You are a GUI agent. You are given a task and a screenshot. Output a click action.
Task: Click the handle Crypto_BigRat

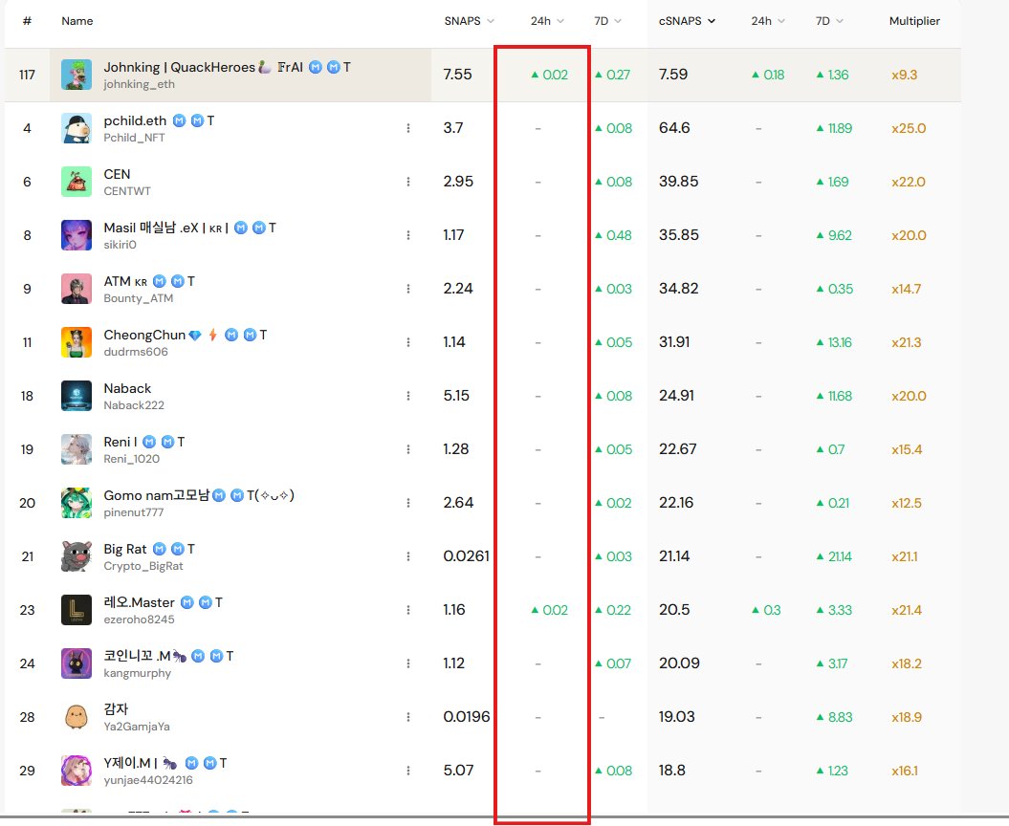click(x=143, y=566)
